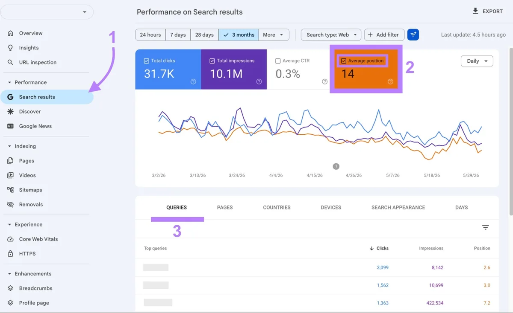
Task: Click the blue filter sparkle icon button
Action: 413,35
